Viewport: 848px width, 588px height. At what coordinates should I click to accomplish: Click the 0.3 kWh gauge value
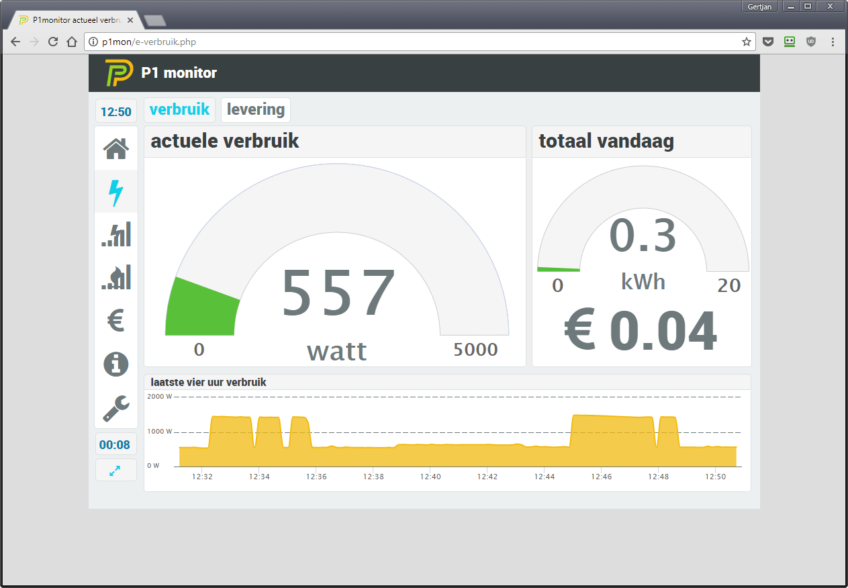point(643,236)
